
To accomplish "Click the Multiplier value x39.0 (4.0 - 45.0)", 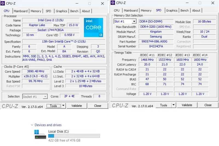I will 36,76.
